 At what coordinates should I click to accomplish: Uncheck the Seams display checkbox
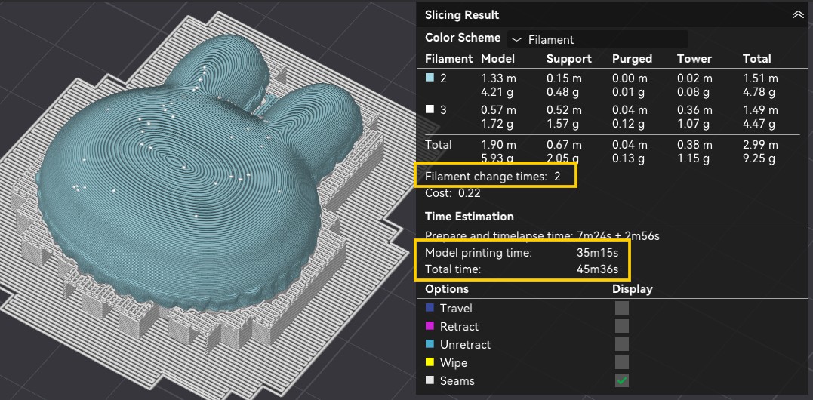[x=622, y=380]
